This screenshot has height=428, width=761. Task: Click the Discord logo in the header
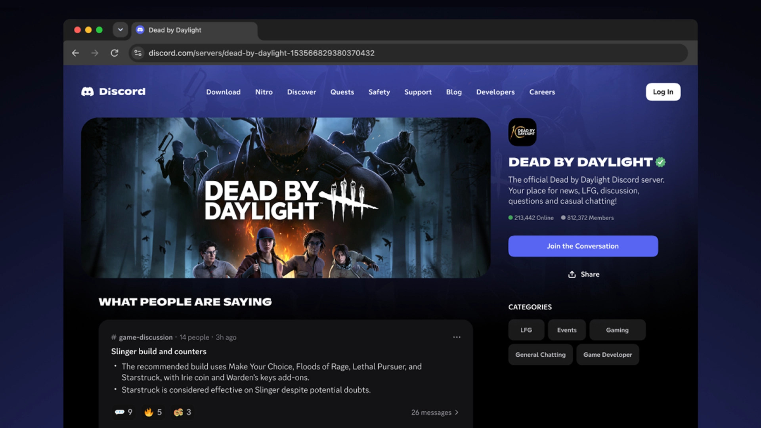113,92
